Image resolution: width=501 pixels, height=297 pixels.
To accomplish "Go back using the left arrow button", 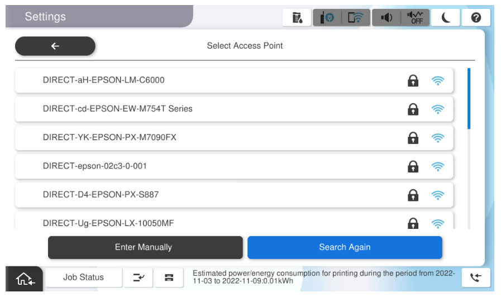I will [x=55, y=46].
